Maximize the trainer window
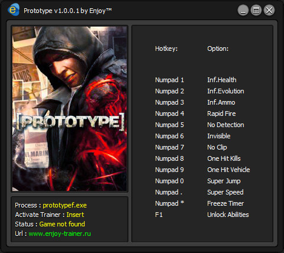This screenshot has width=284, height=253. (256, 10)
